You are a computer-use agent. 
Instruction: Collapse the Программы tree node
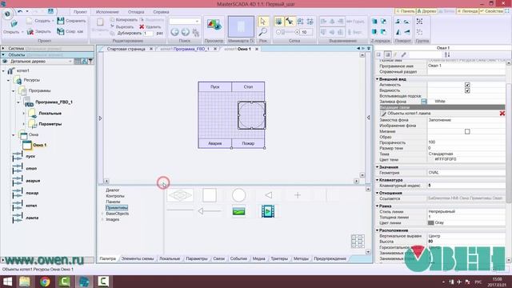click(14, 91)
